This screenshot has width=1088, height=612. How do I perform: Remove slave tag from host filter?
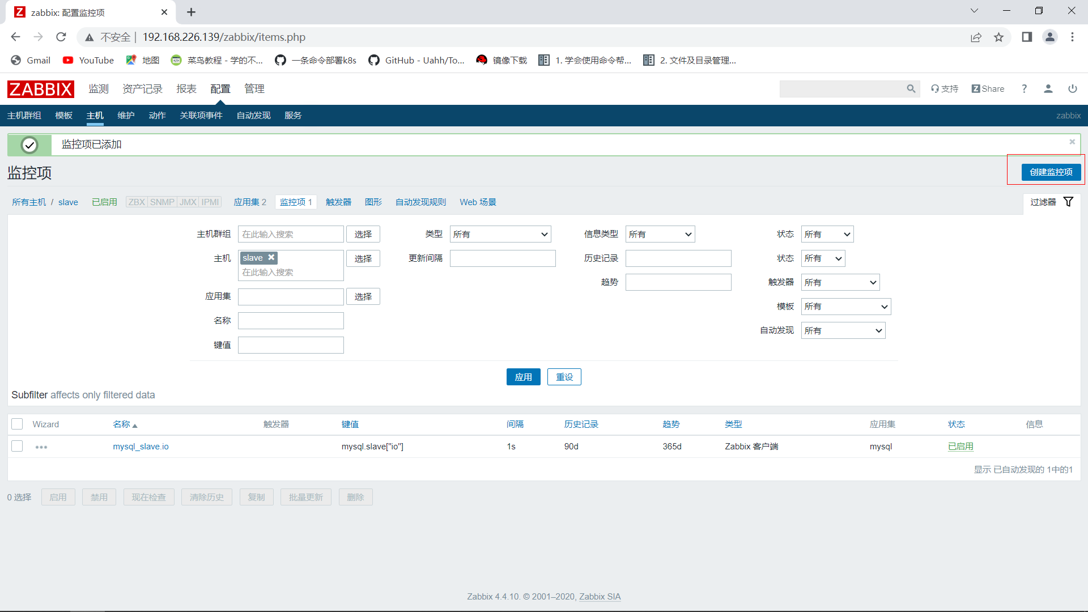click(271, 258)
